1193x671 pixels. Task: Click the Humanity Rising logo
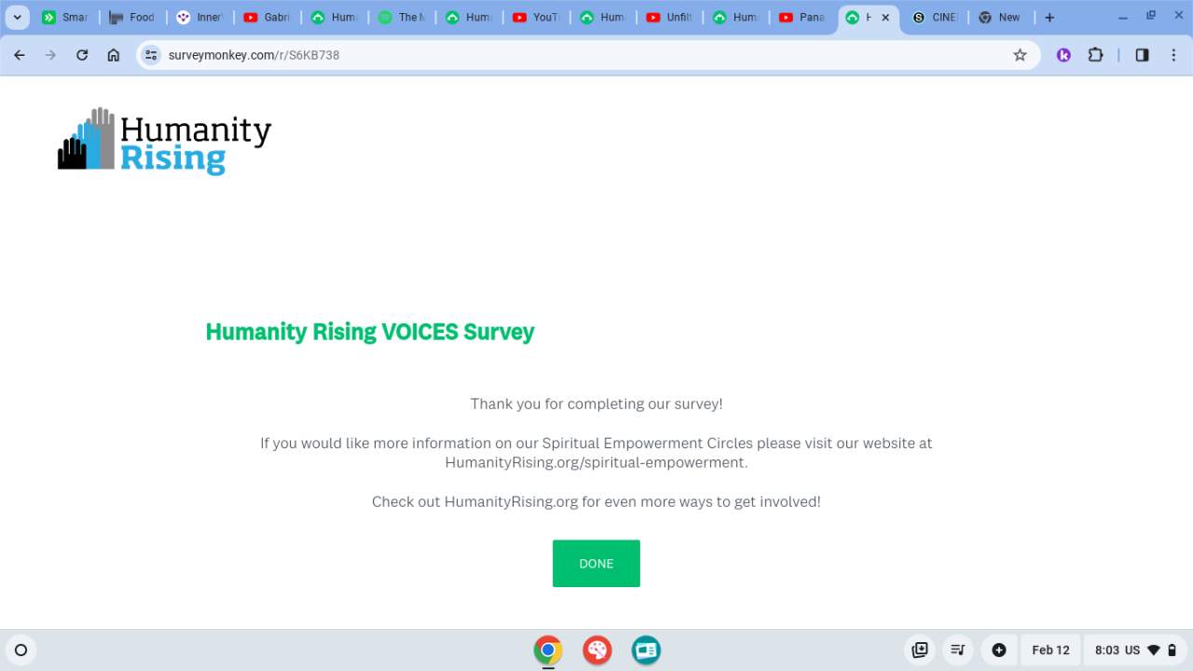click(164, 142)
